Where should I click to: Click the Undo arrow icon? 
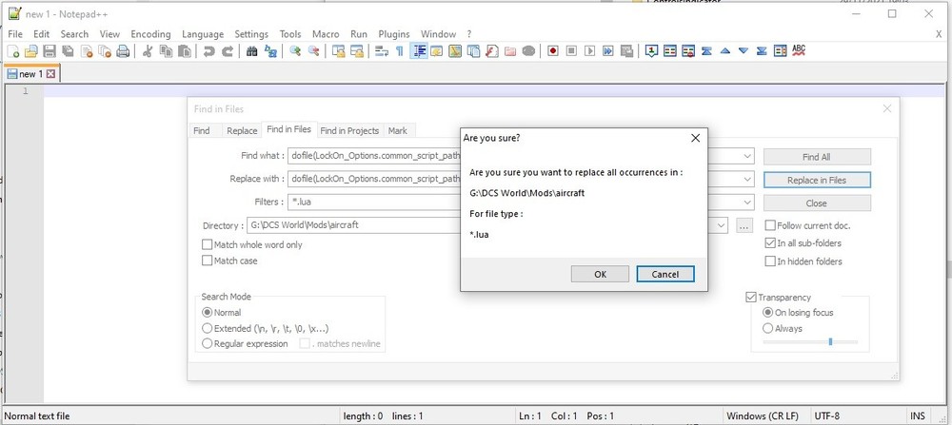point(208,51)
